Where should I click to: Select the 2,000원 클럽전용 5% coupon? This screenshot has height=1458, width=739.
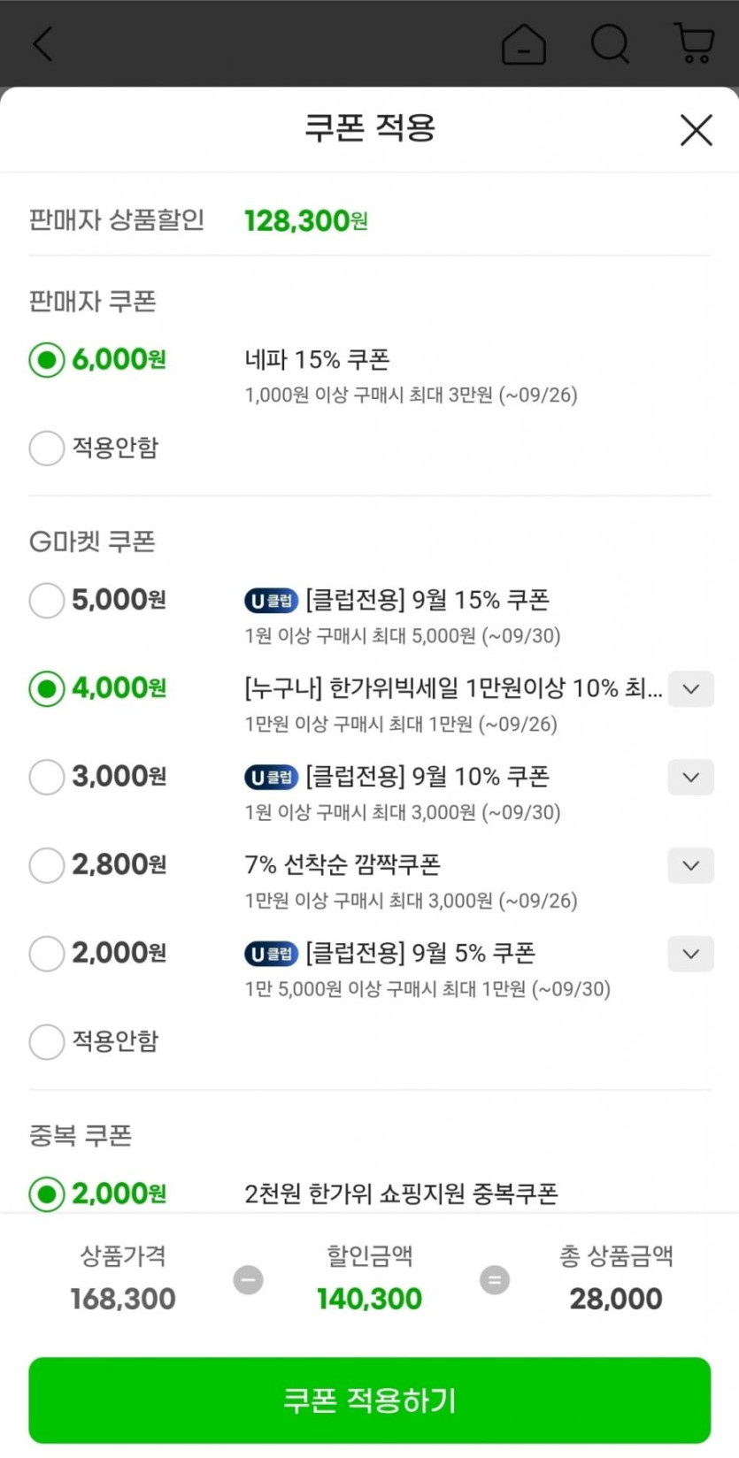coord(47,954)
